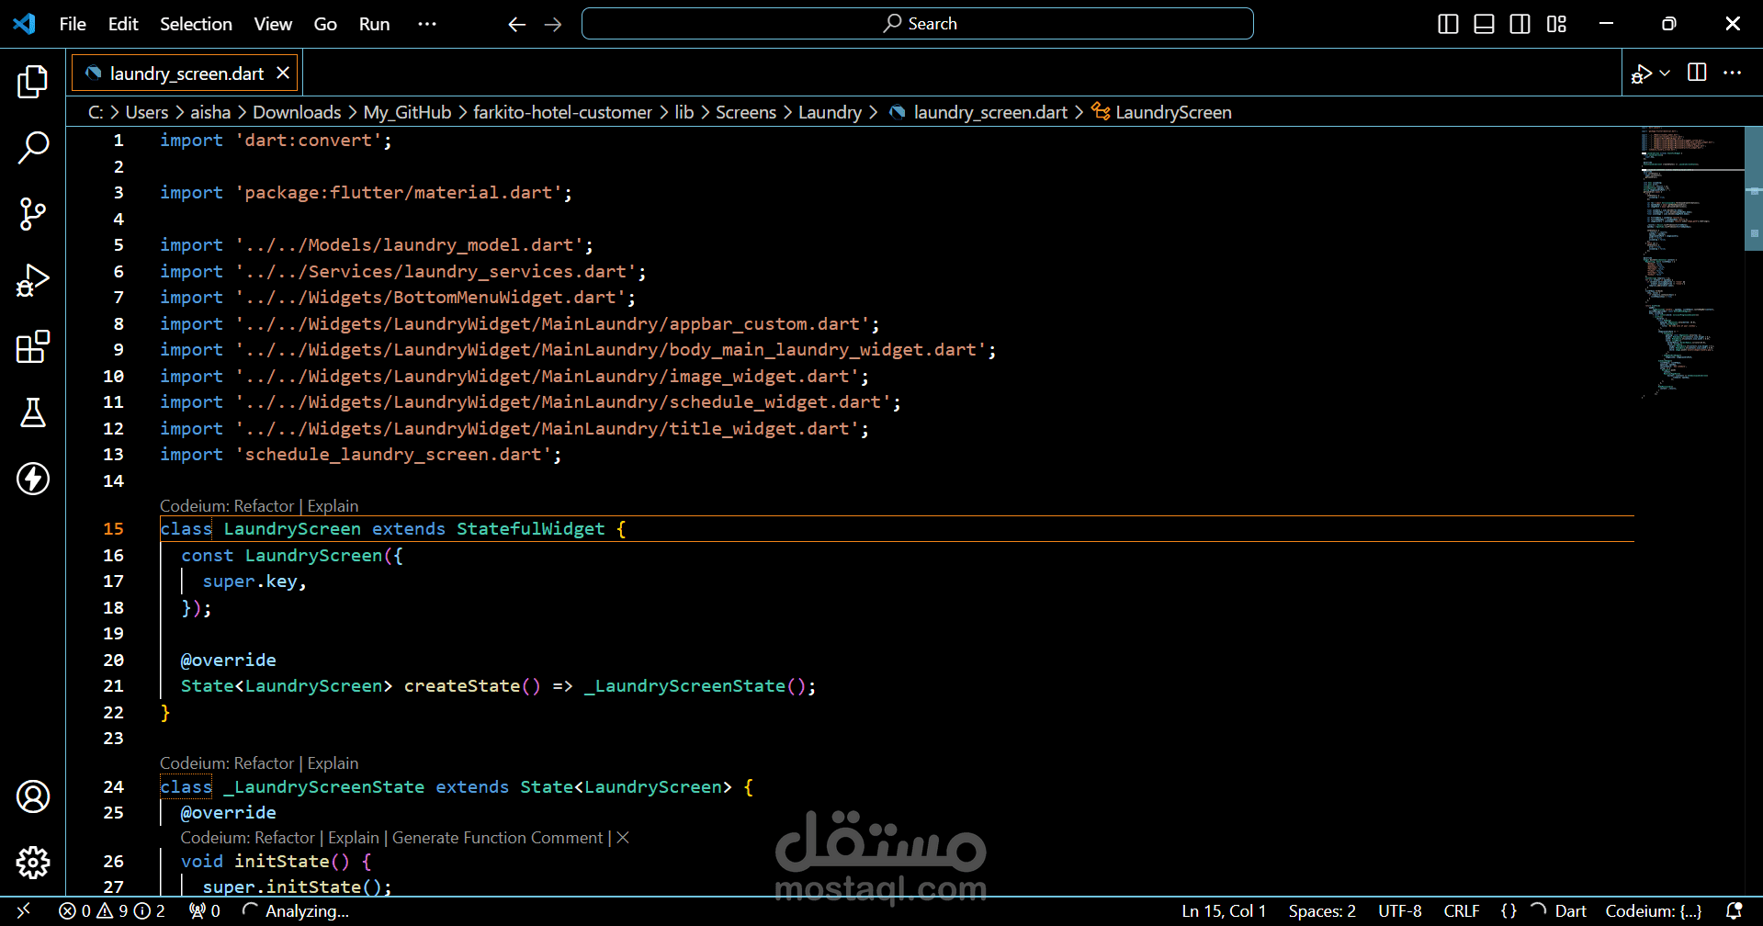Open the Manage gear menu

click(33, 863)
